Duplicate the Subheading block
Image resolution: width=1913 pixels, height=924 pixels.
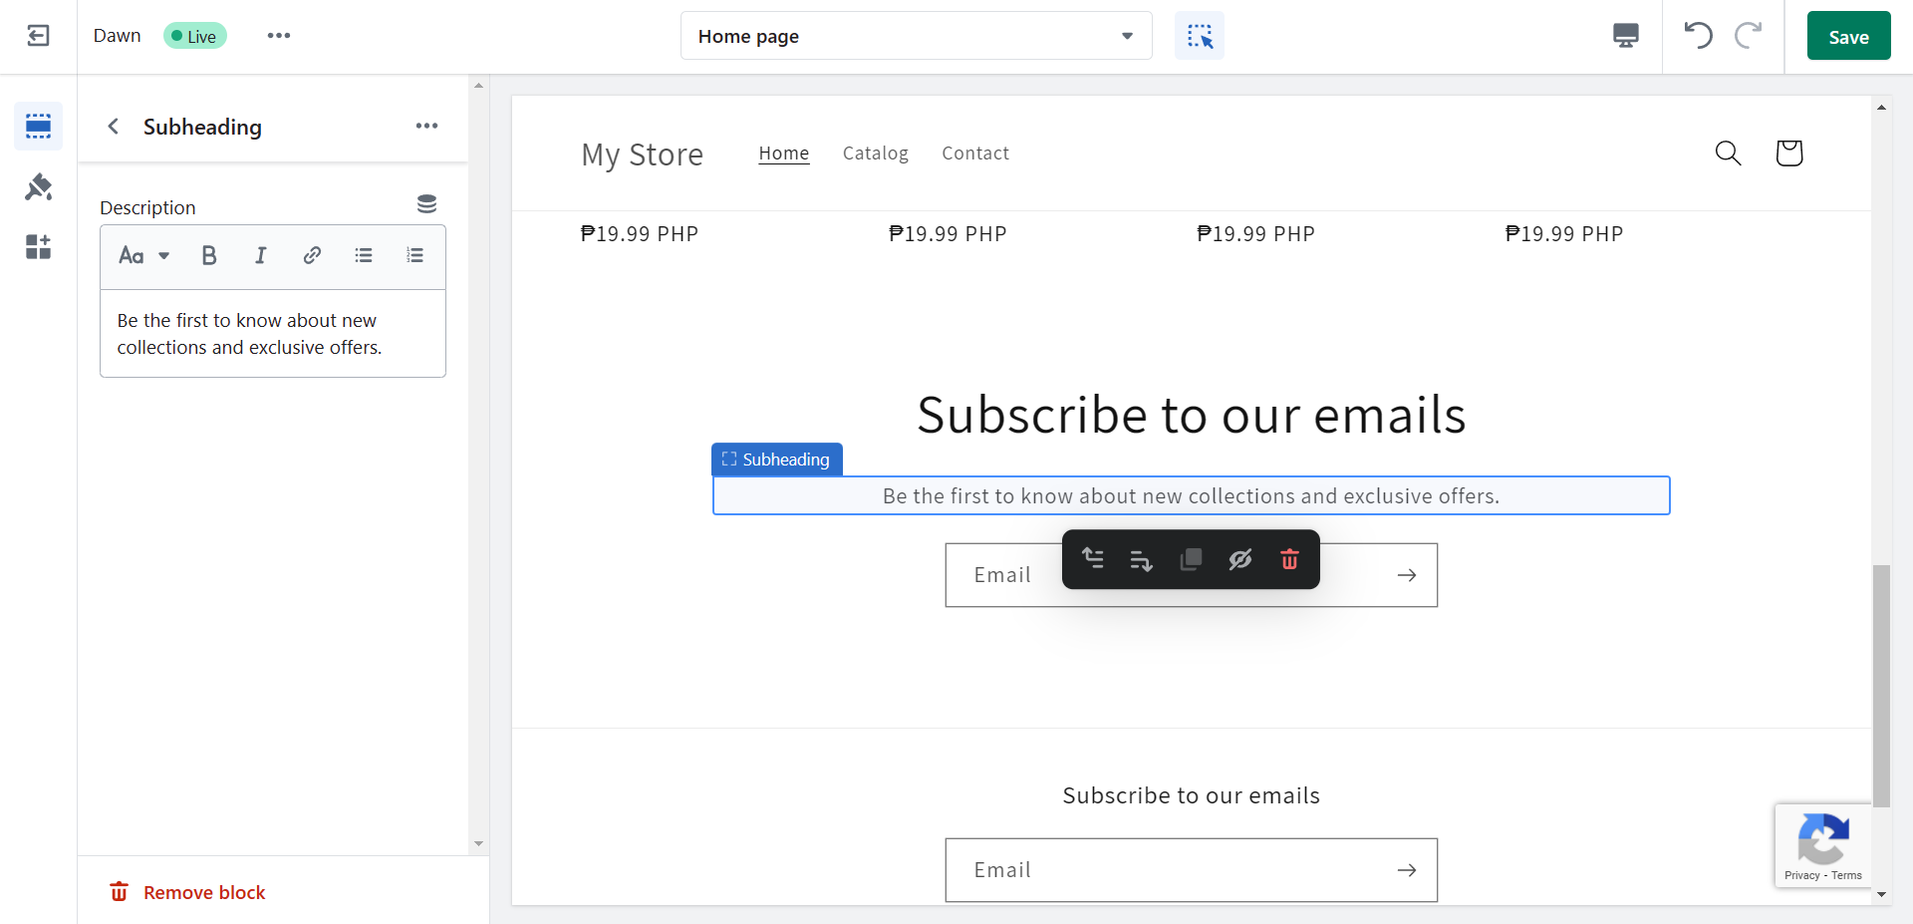click(1191, 559)
